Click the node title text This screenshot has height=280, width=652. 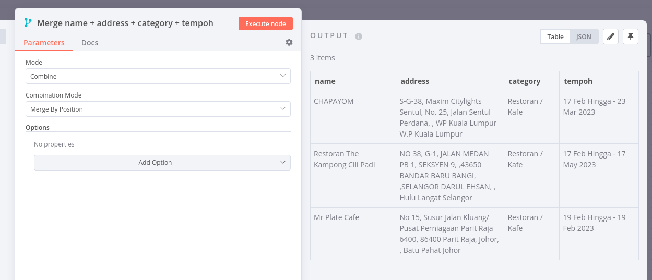click(125, 23)
